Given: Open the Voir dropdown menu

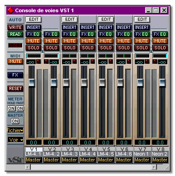Looking at the screenshot, I should pyautogui.click(x=15, y=140).
